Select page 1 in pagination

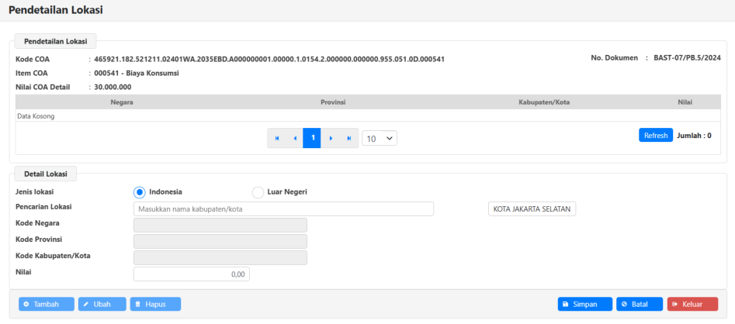coord(313,138)
